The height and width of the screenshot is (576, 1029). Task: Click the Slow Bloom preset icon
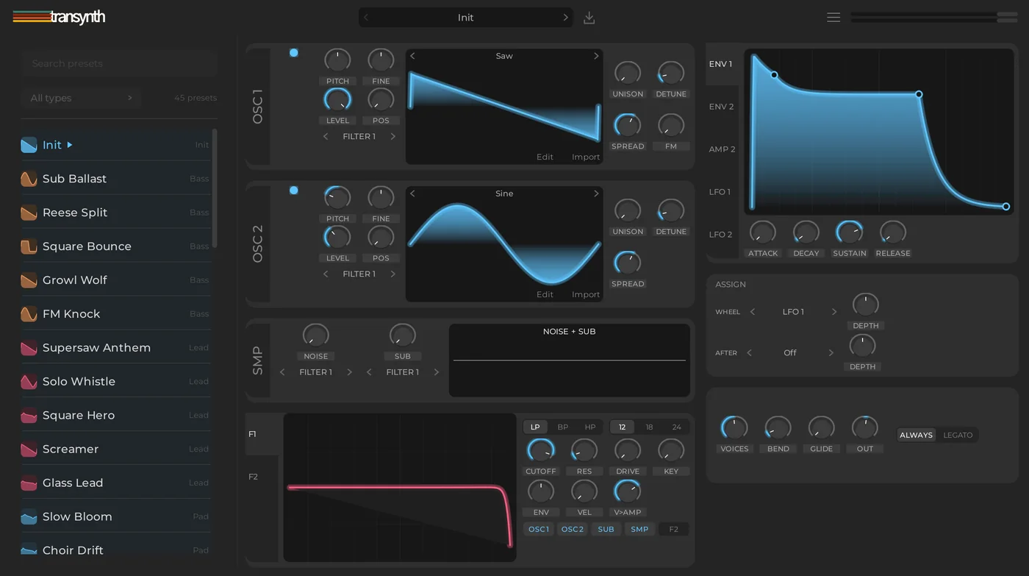(x=29, y=517)
